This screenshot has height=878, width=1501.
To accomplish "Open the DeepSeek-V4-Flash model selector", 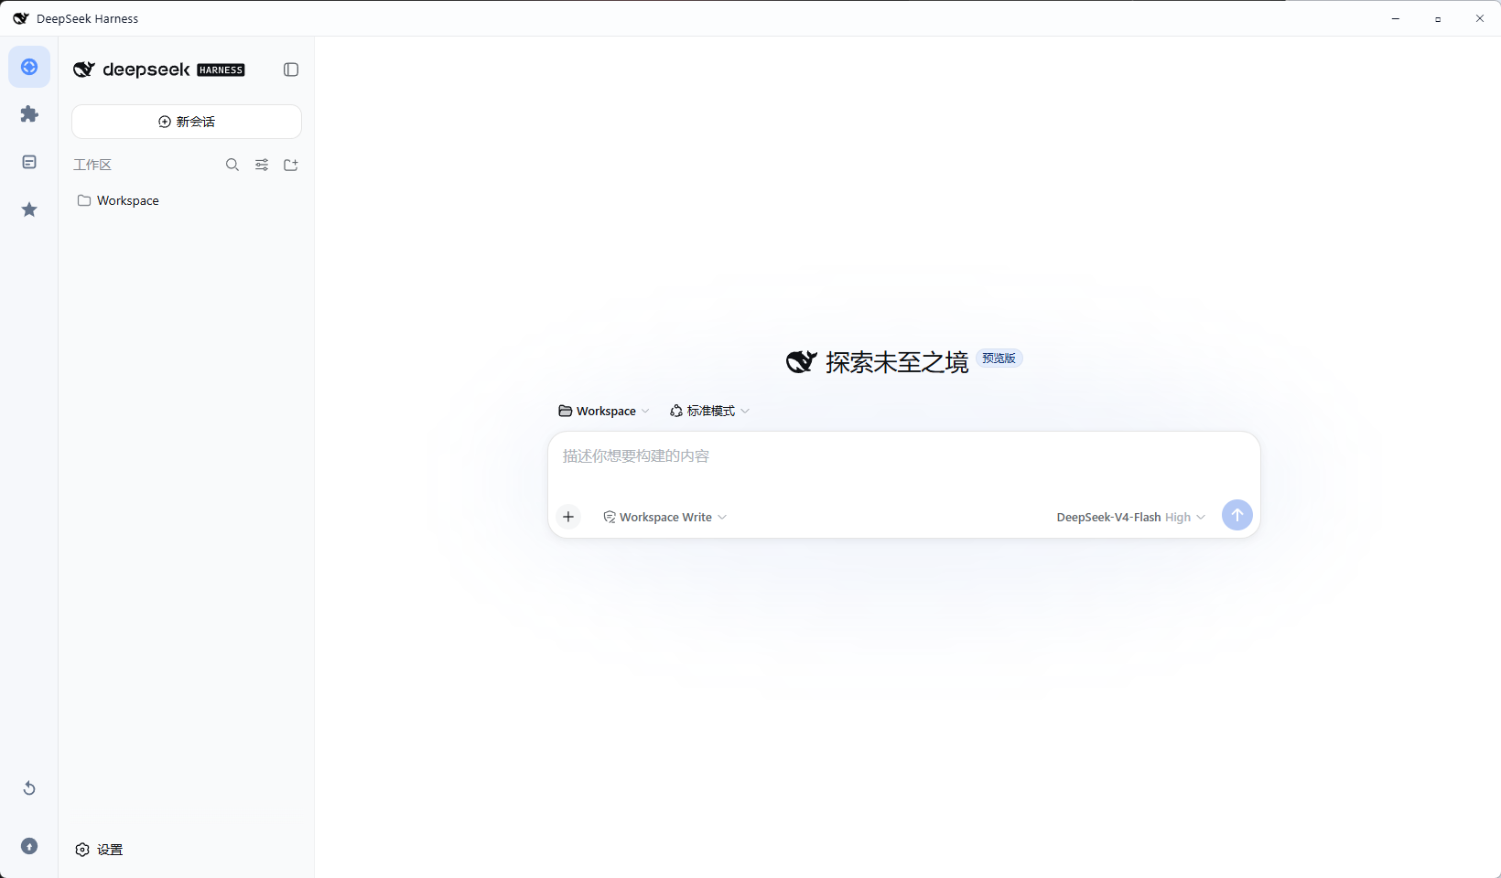I will (x=1130, y=517).
